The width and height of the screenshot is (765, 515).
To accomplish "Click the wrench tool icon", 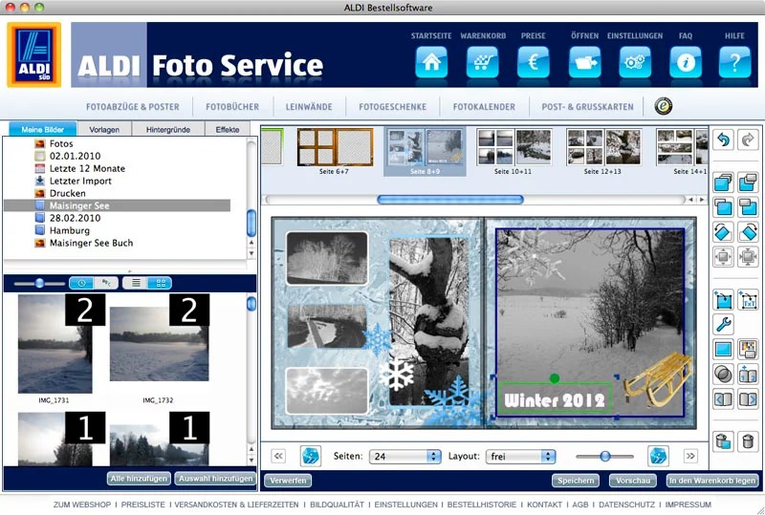I will tap(723, 324).
